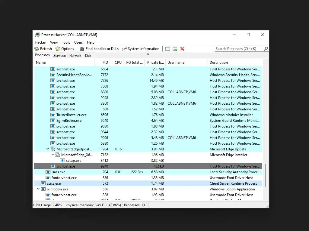
Task: Click the 14.49 MB private bytes value
Action: (157, 80)
